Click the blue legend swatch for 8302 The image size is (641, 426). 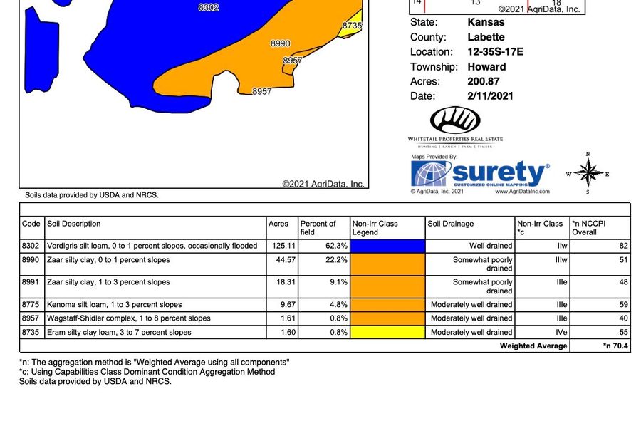coord(387,246)
